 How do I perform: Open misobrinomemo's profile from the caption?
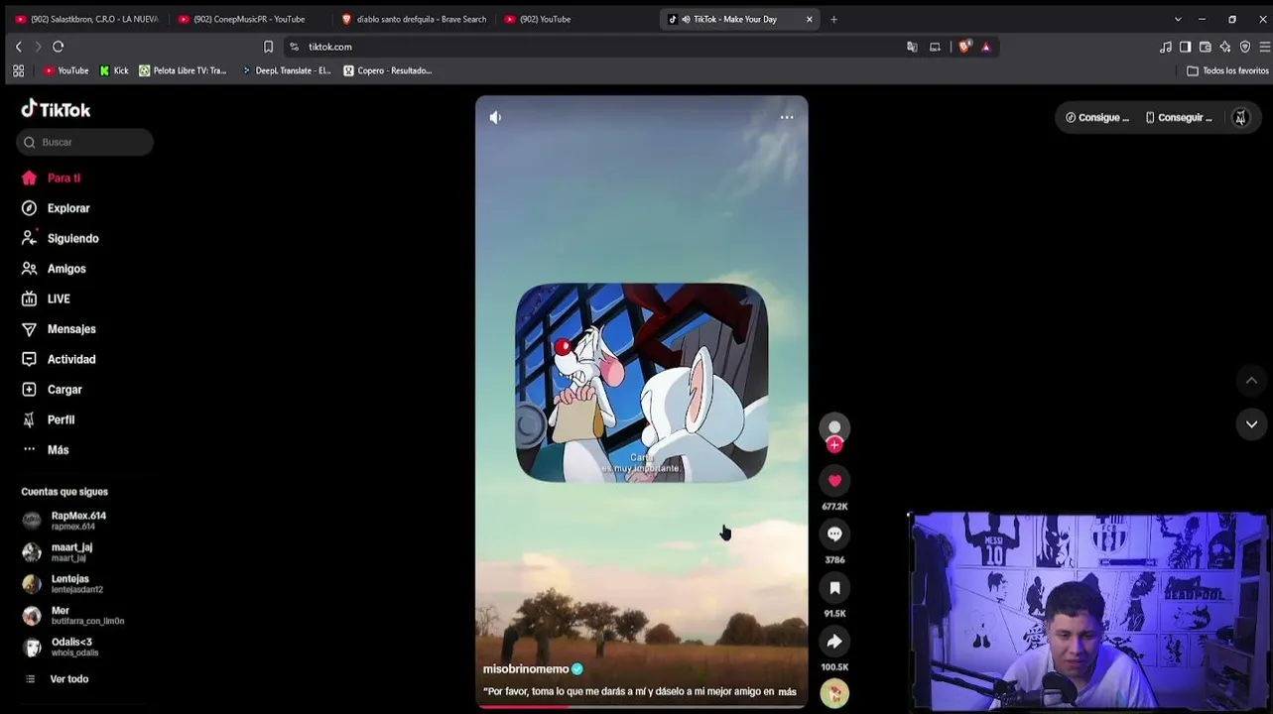(526, 669)
